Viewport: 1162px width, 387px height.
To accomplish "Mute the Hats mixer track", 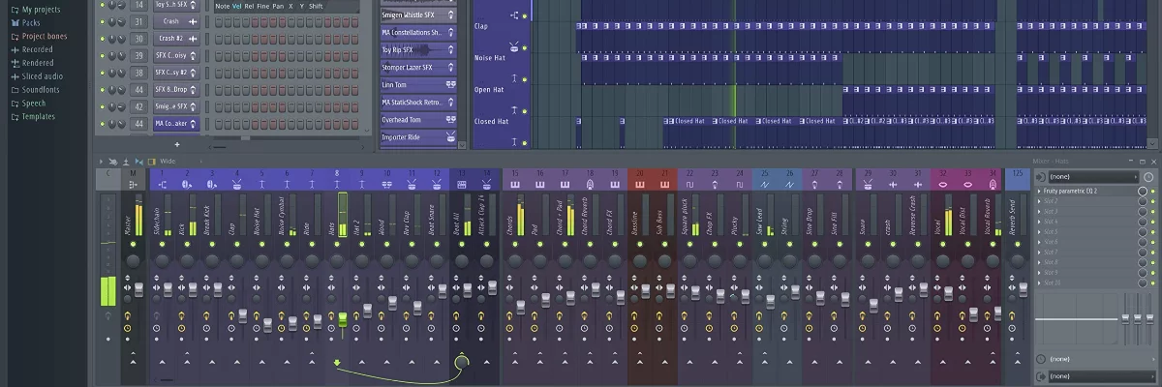I will coord(338,244).
